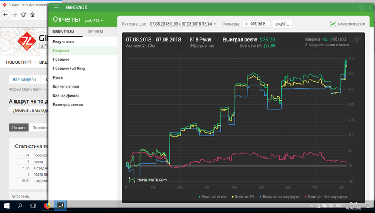Click the date range 07.08.2018 0:00 field
Screen dimensions: 375x213
[x=181, y=24]
